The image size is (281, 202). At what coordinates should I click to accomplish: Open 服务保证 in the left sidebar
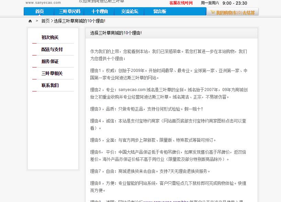pyautogui.click(x=50, y=62)
